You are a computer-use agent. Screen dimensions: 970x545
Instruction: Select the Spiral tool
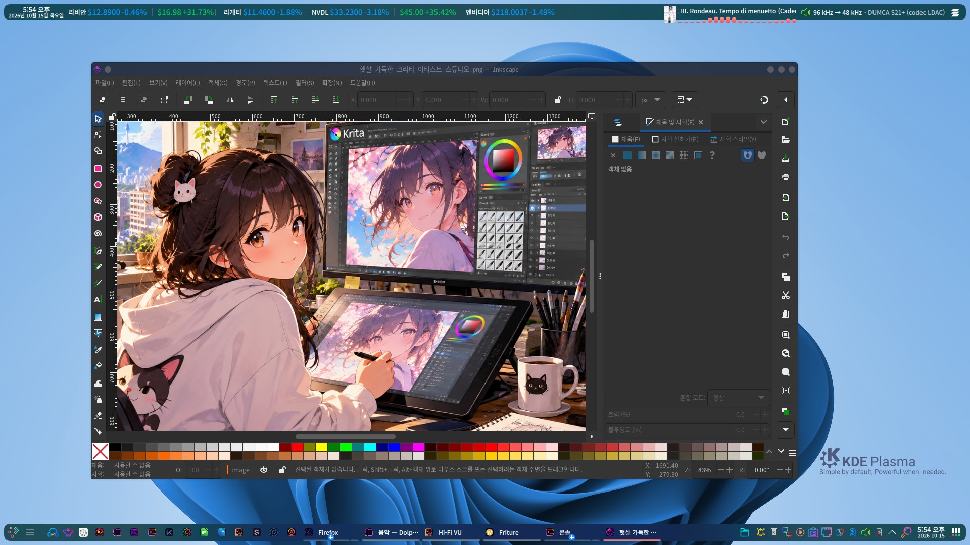pyautogui.click(x=98, y=233)
